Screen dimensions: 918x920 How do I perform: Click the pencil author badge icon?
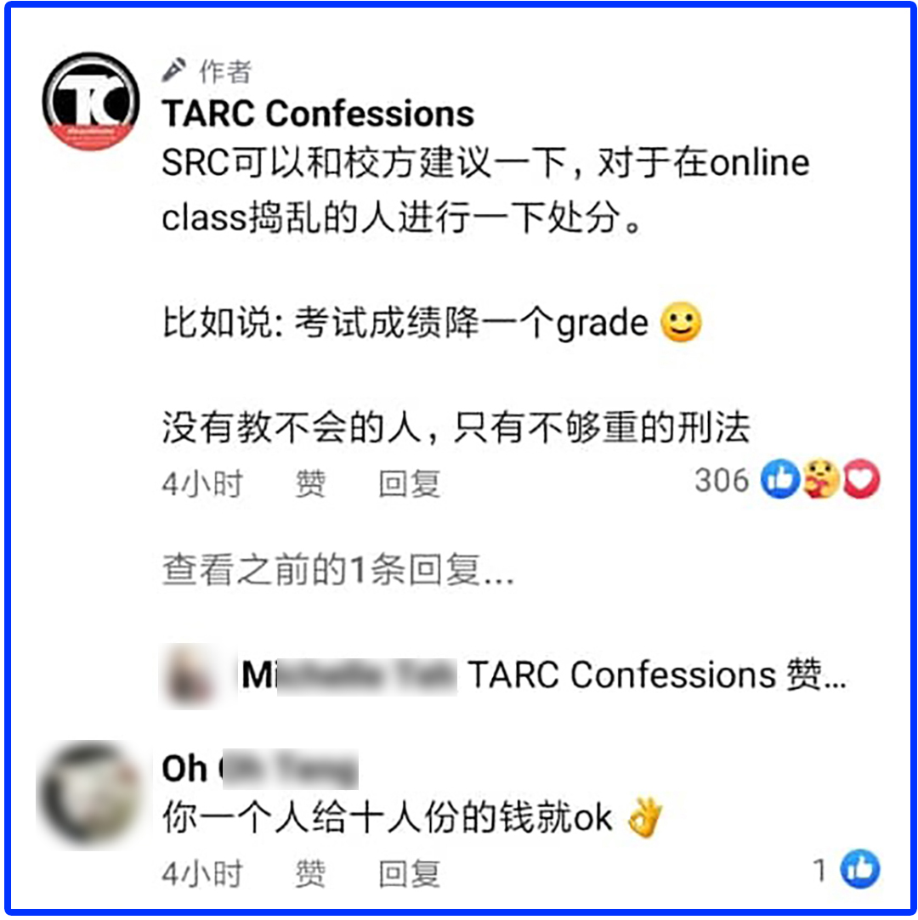173,71
